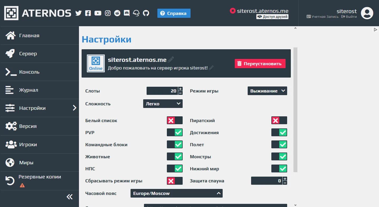Image resolution: width=379 pixels, height=207 pixels.
Task: Click the Переустановить button
Action: (x=260, y=63)
